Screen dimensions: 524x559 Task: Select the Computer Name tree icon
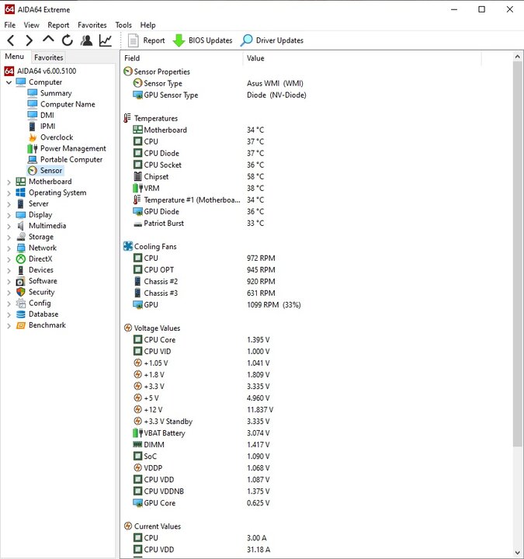(33, 104)
